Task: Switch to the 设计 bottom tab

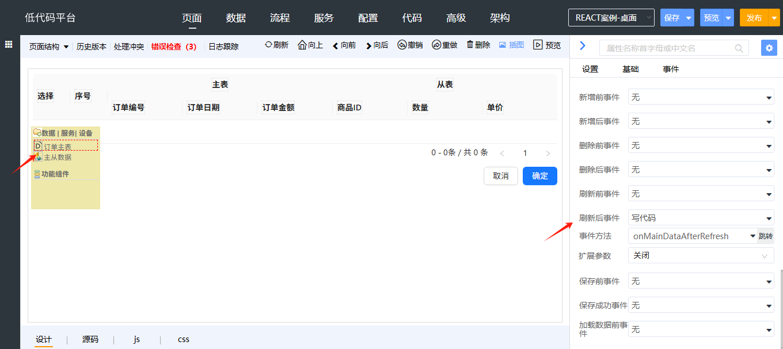Action: pos(44,339)
